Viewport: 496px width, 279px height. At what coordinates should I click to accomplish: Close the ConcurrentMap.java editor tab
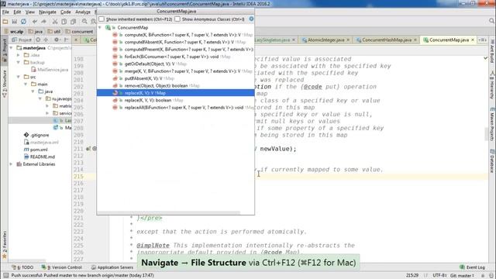tap(473, 40)
